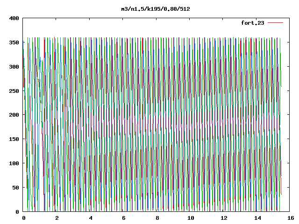Image resolution: width=299 pixels, height=224 pixels.
Task: Click the x-axis label 14
Action: point(257,218)
